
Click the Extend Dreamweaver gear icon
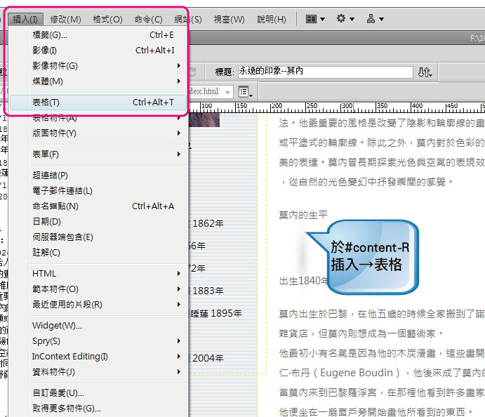click(344, 19)
